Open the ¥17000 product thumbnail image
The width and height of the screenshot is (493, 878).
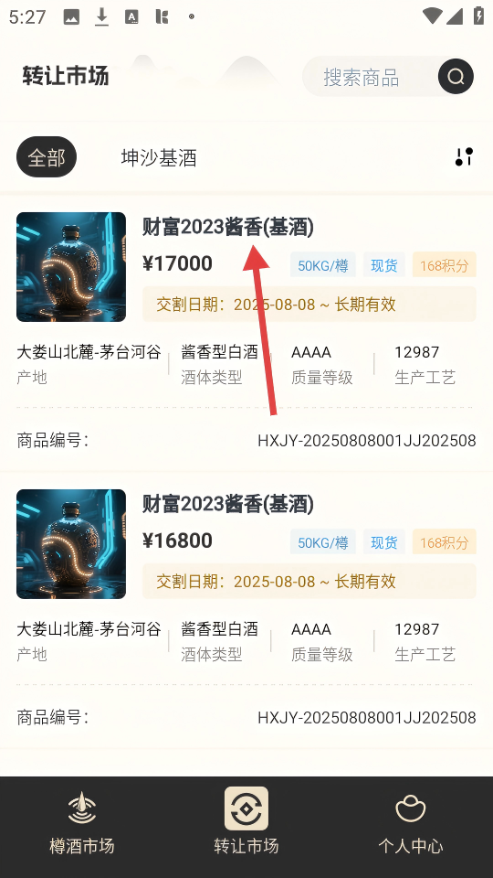click(71, 267)
